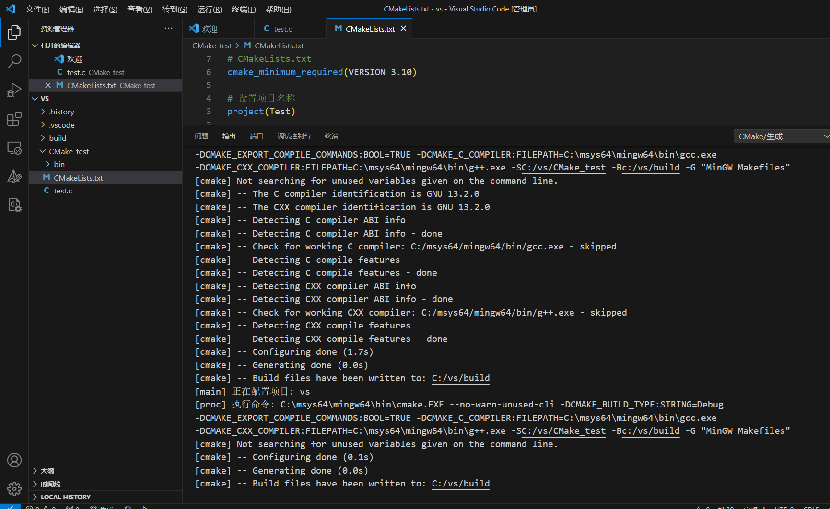Viewport: 830px width, 509px height.
Task: Click 'Configuring done (1.7s)' output line
Action: (284, 352)
